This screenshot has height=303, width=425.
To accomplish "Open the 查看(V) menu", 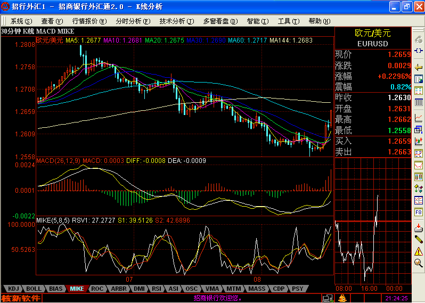I will coord(52,21).
